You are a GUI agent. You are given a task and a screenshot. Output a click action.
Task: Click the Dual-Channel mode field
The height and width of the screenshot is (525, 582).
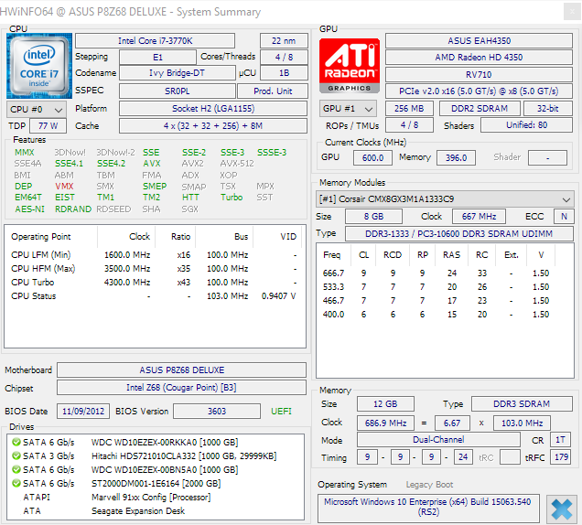(x=438, y=440)
